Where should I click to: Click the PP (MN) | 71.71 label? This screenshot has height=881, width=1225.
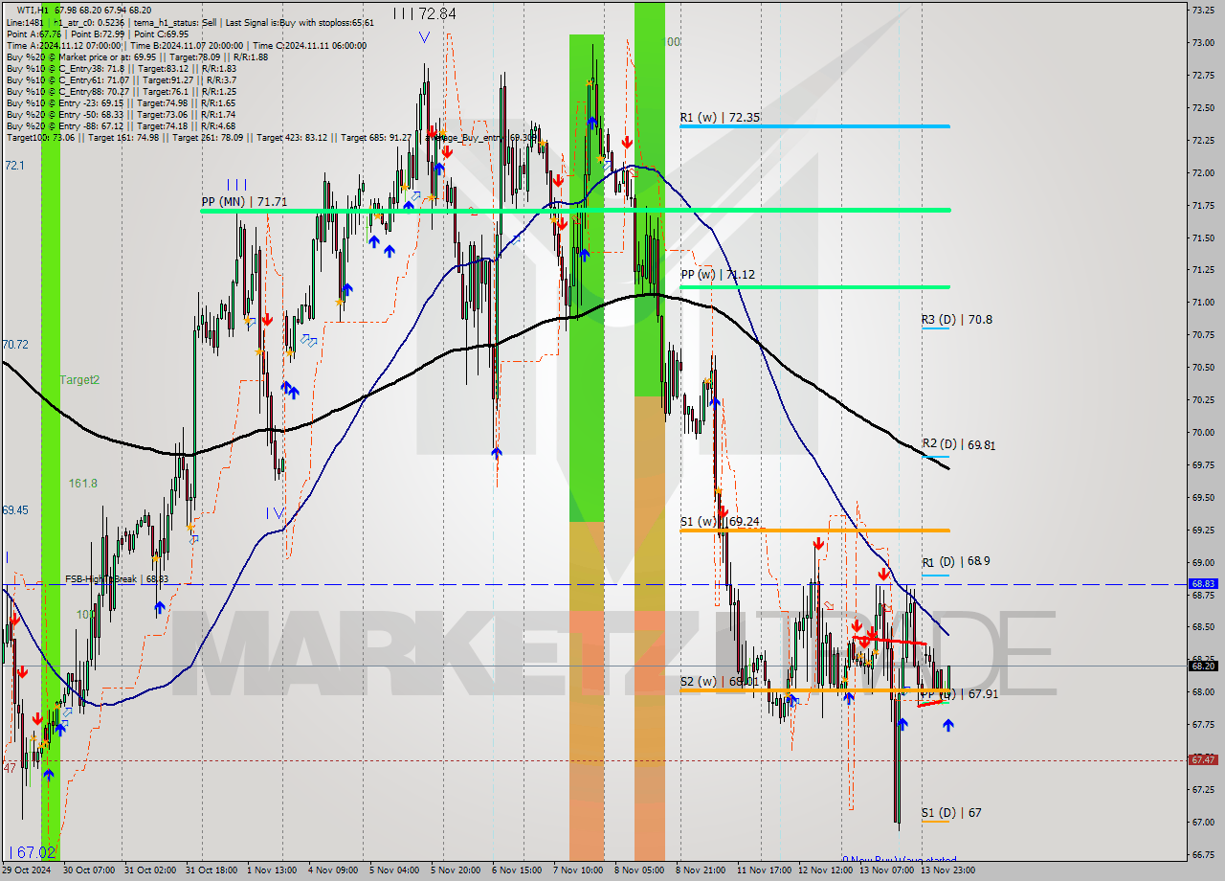(244, 202)
